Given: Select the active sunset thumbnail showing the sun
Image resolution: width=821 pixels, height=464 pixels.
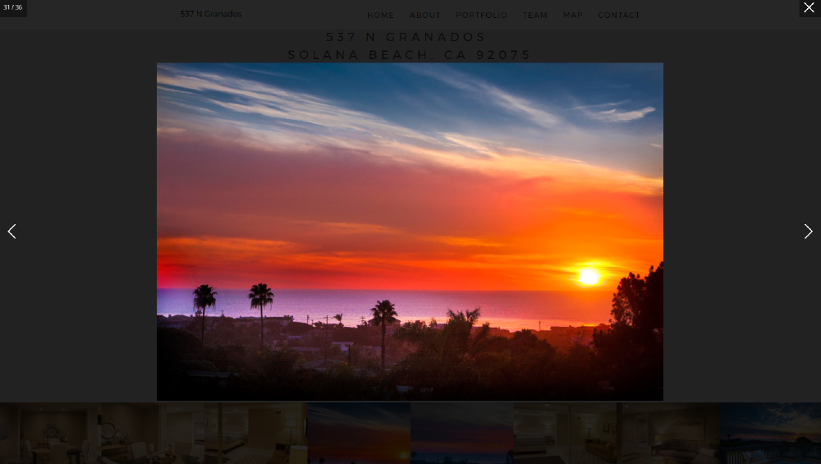Looking at the screenshot, I should 360,433.
